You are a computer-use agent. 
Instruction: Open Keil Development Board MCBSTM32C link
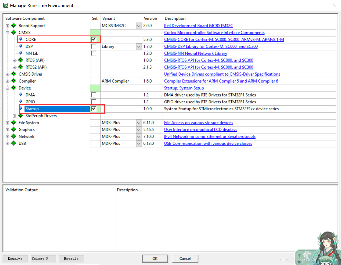point(199,26)
